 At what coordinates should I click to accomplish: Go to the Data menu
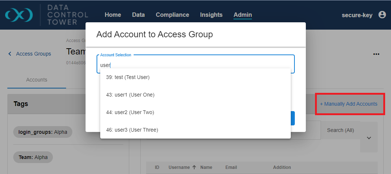138,15
